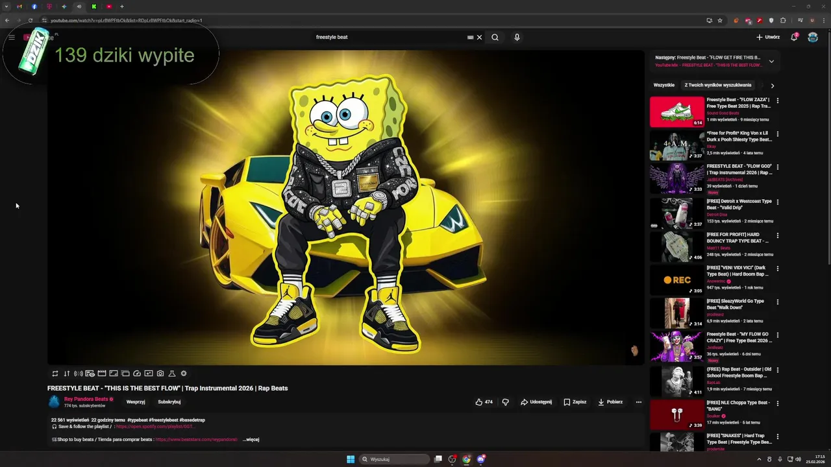Select the 'Wszystkie' filter chip
The width and height of the screenshot is (831, 467).
(x=664, y=85)
